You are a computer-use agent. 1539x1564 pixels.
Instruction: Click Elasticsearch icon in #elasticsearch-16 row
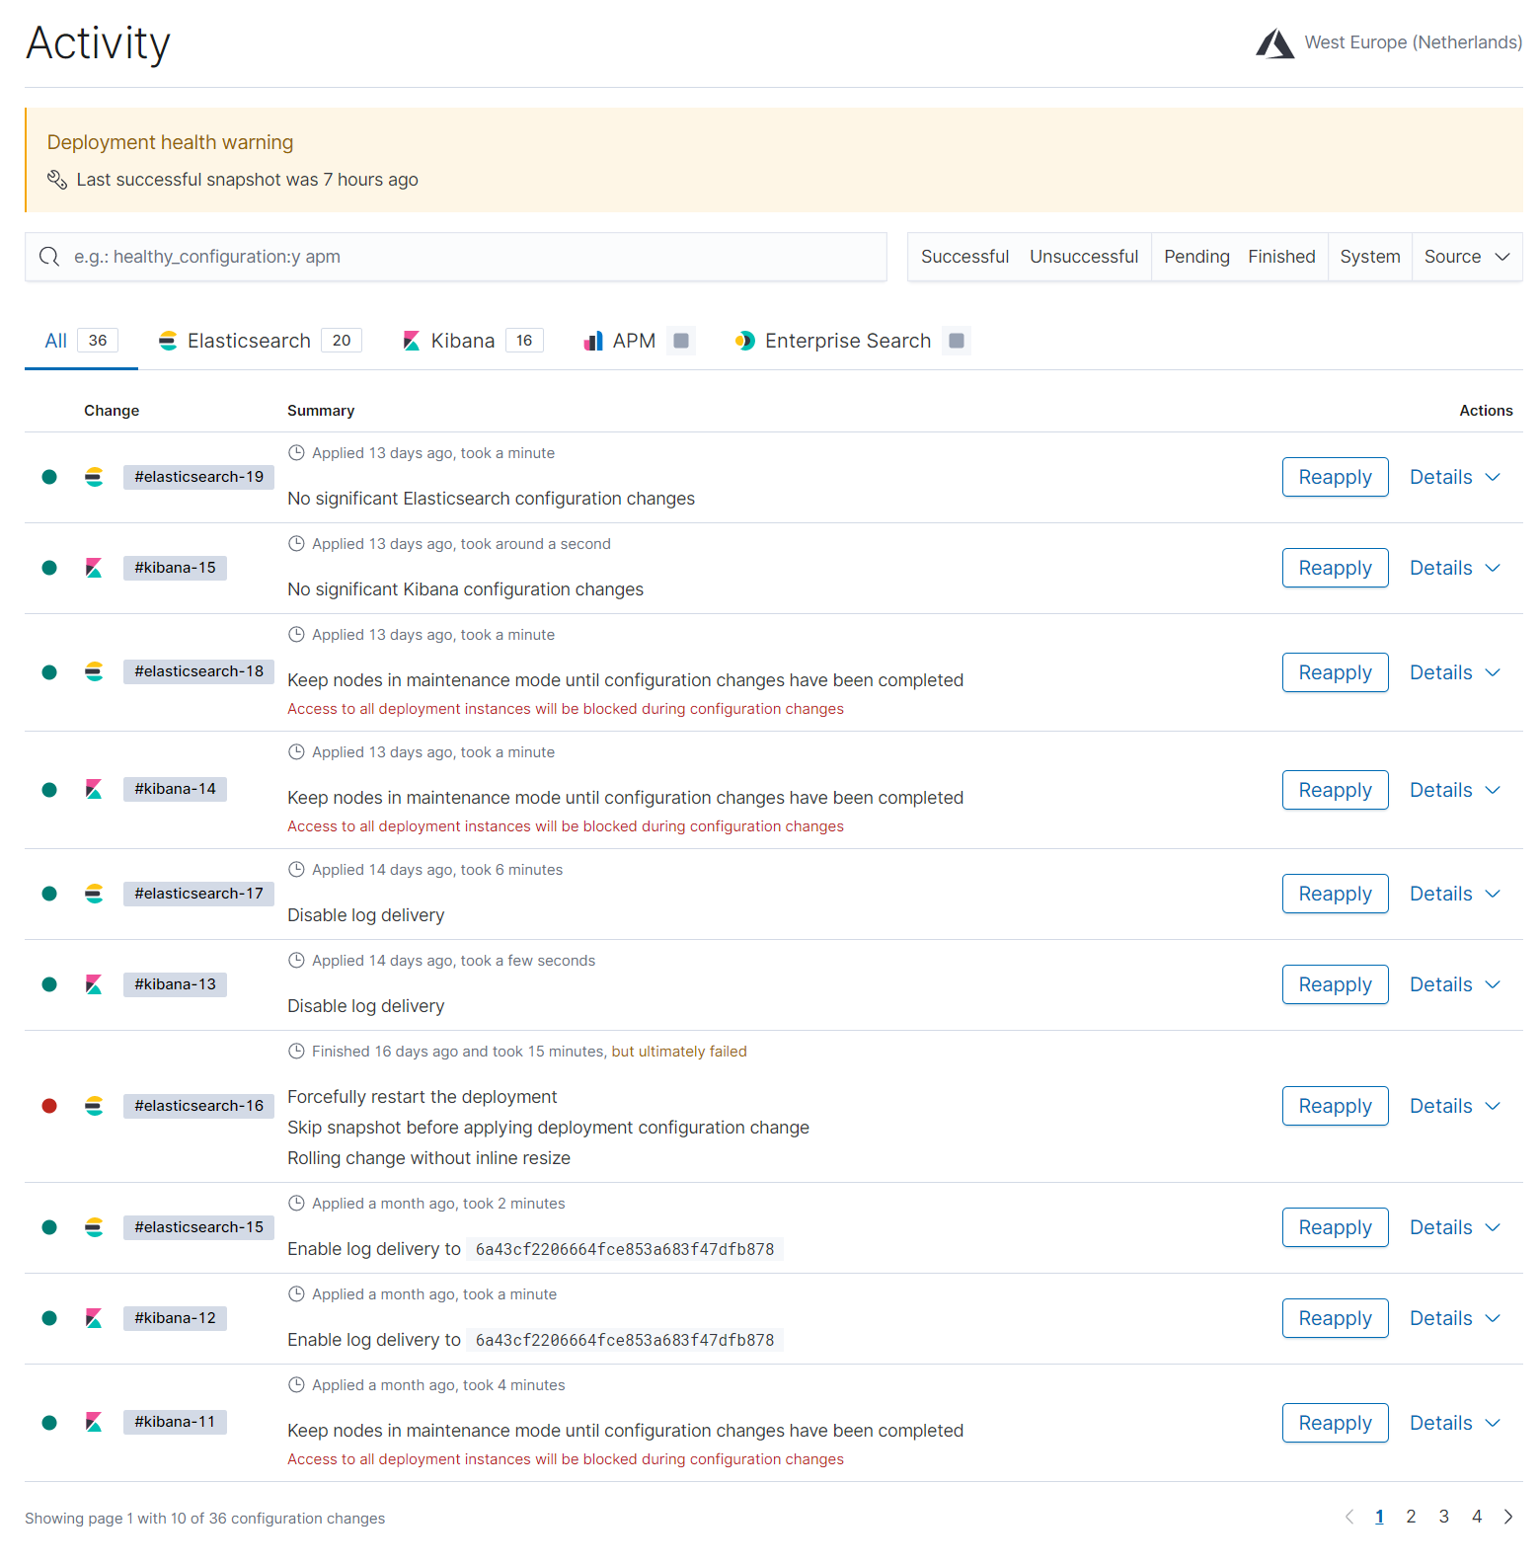(x=94, y=1106)
